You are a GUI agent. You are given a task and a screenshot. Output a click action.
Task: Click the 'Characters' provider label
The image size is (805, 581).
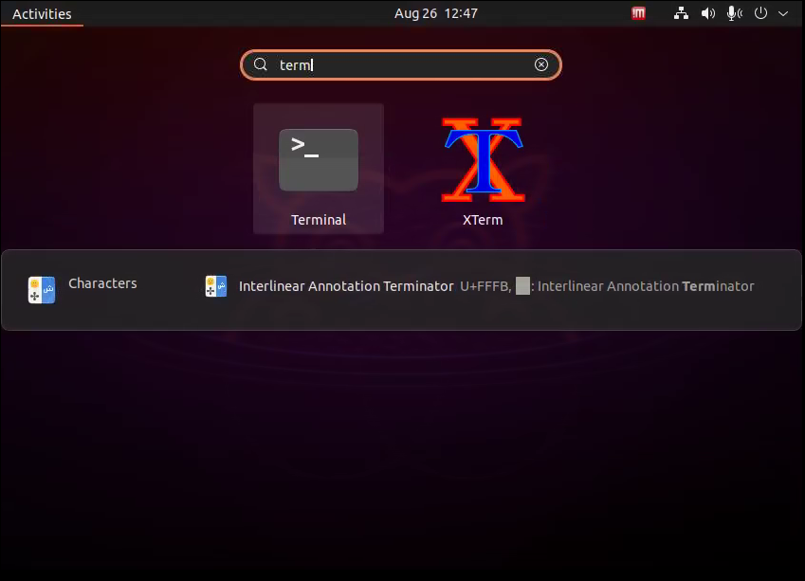(102, 283)
